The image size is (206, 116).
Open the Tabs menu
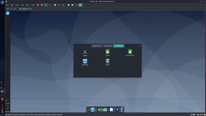click(27, 5)
